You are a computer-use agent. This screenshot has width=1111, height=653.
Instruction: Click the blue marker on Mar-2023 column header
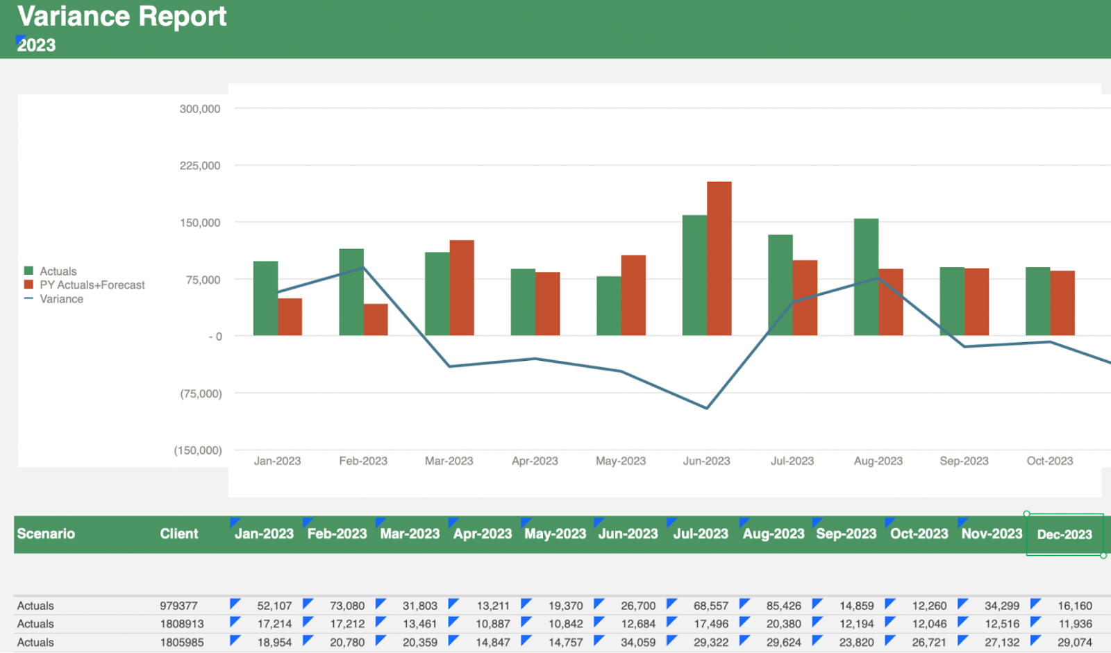[380, 522]
